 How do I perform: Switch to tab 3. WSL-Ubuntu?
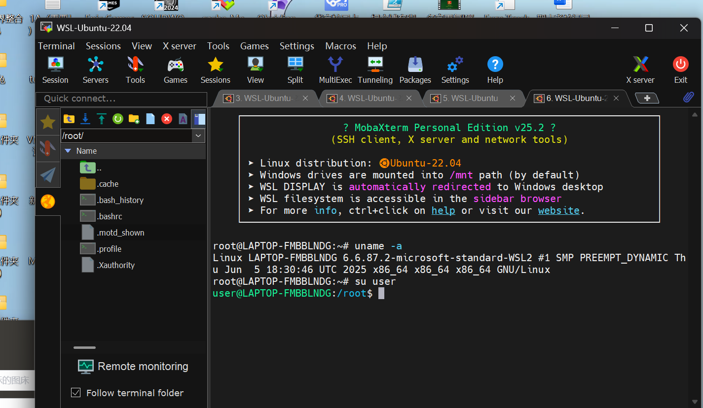pos(264,98)
